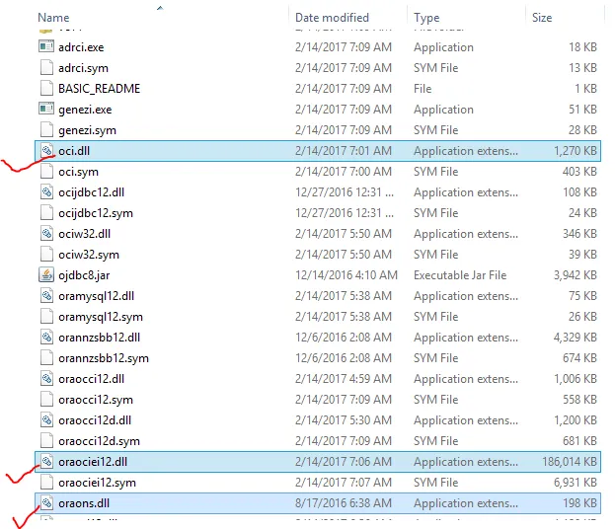Click the oci.dll gear icon
This screenshot has height=529, width=615.
tap(46, 151)
